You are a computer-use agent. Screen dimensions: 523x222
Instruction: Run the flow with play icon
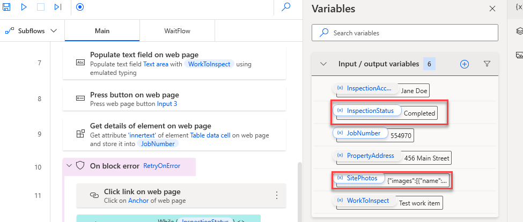pos(24,7)
